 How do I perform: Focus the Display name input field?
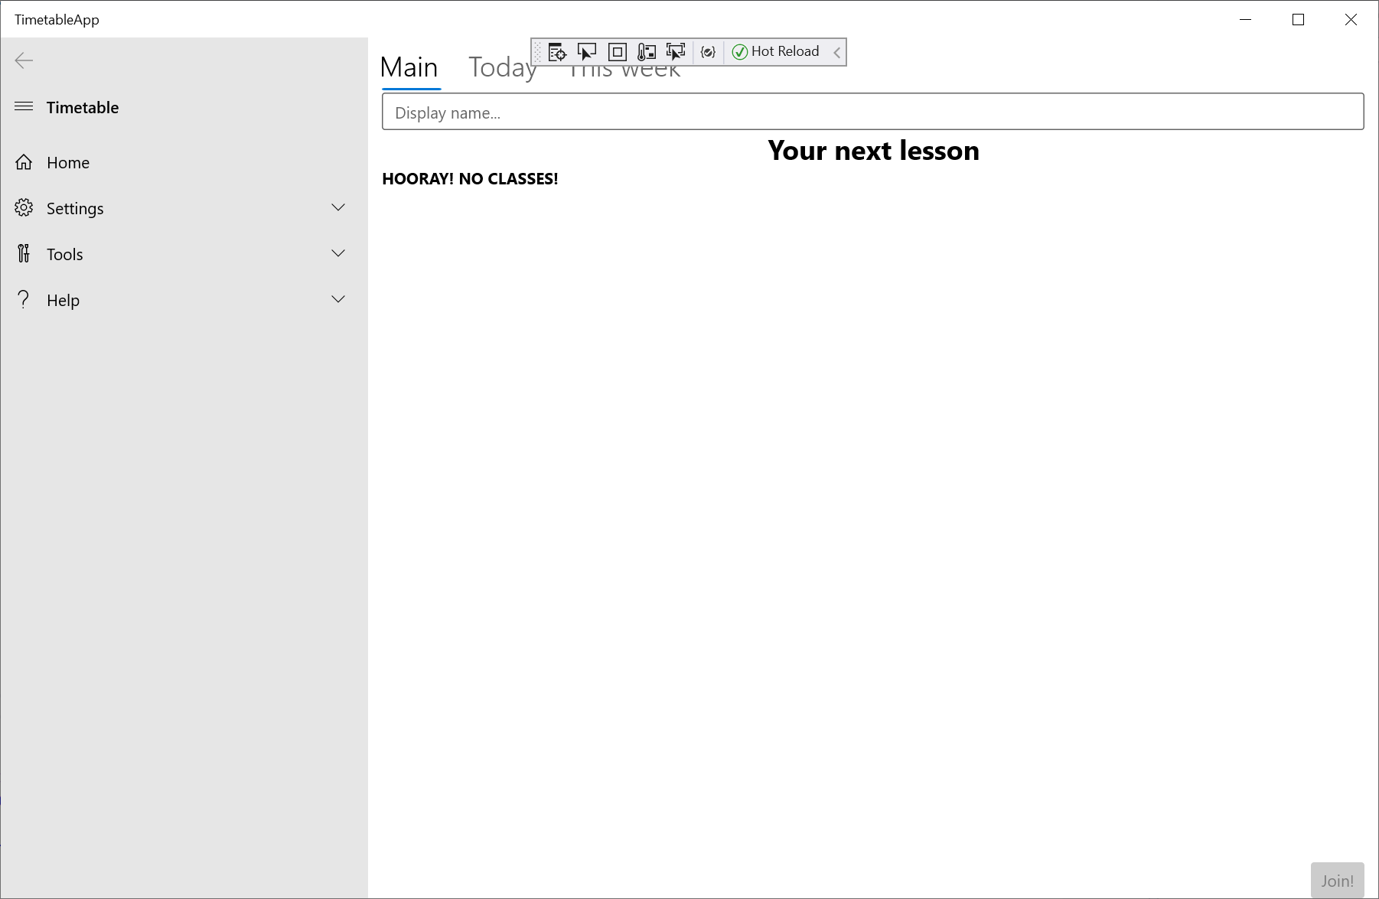(x=872, y=112)
